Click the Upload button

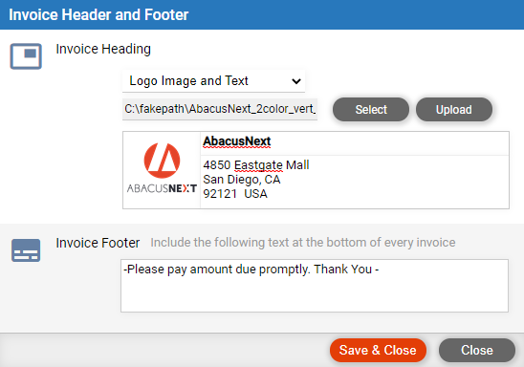click(x=454, y=110)
